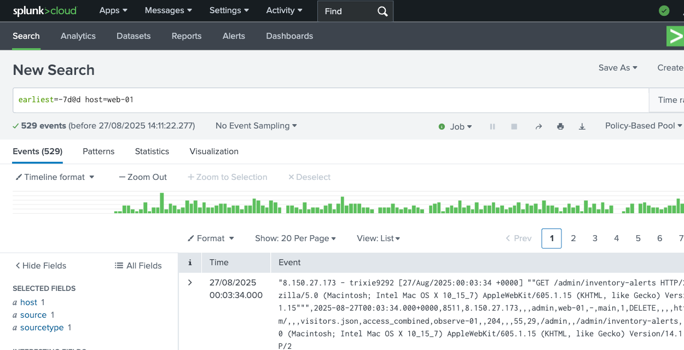Click the tallest bar in timeline histogram

(x=162, y=203)
